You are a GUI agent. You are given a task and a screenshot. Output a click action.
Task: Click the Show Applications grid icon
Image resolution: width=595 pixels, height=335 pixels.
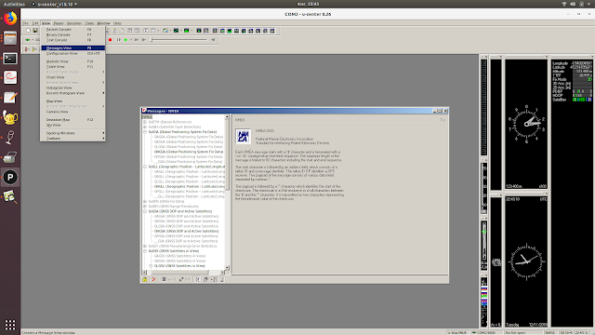(10, 325)
